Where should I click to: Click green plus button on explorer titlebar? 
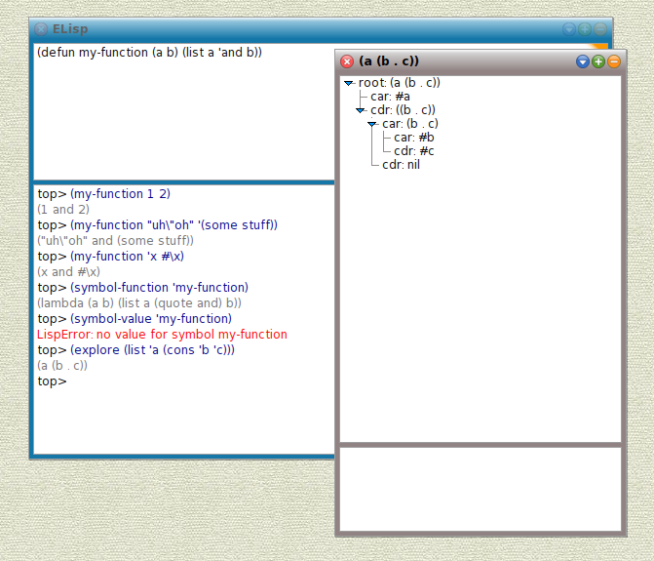pyautogui.click(x=598, y=61)
